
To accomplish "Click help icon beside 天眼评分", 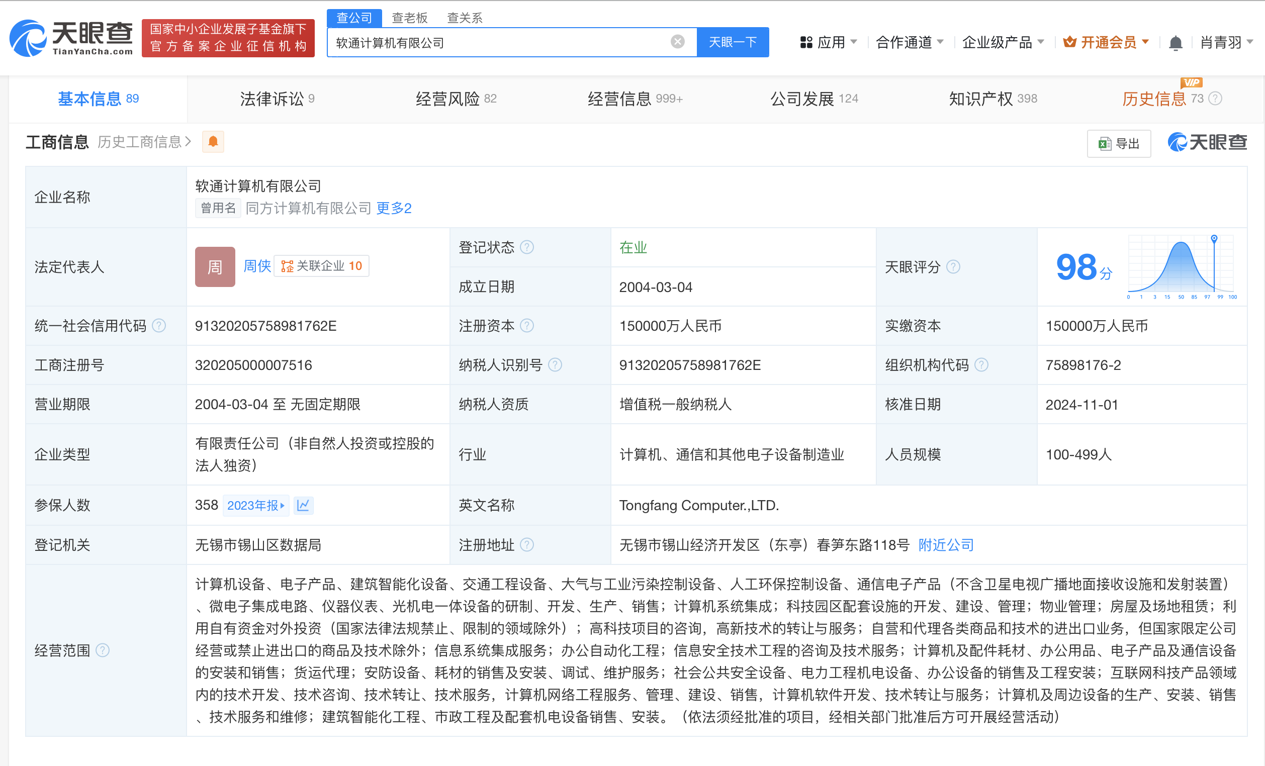I will (x=953, y=267).
